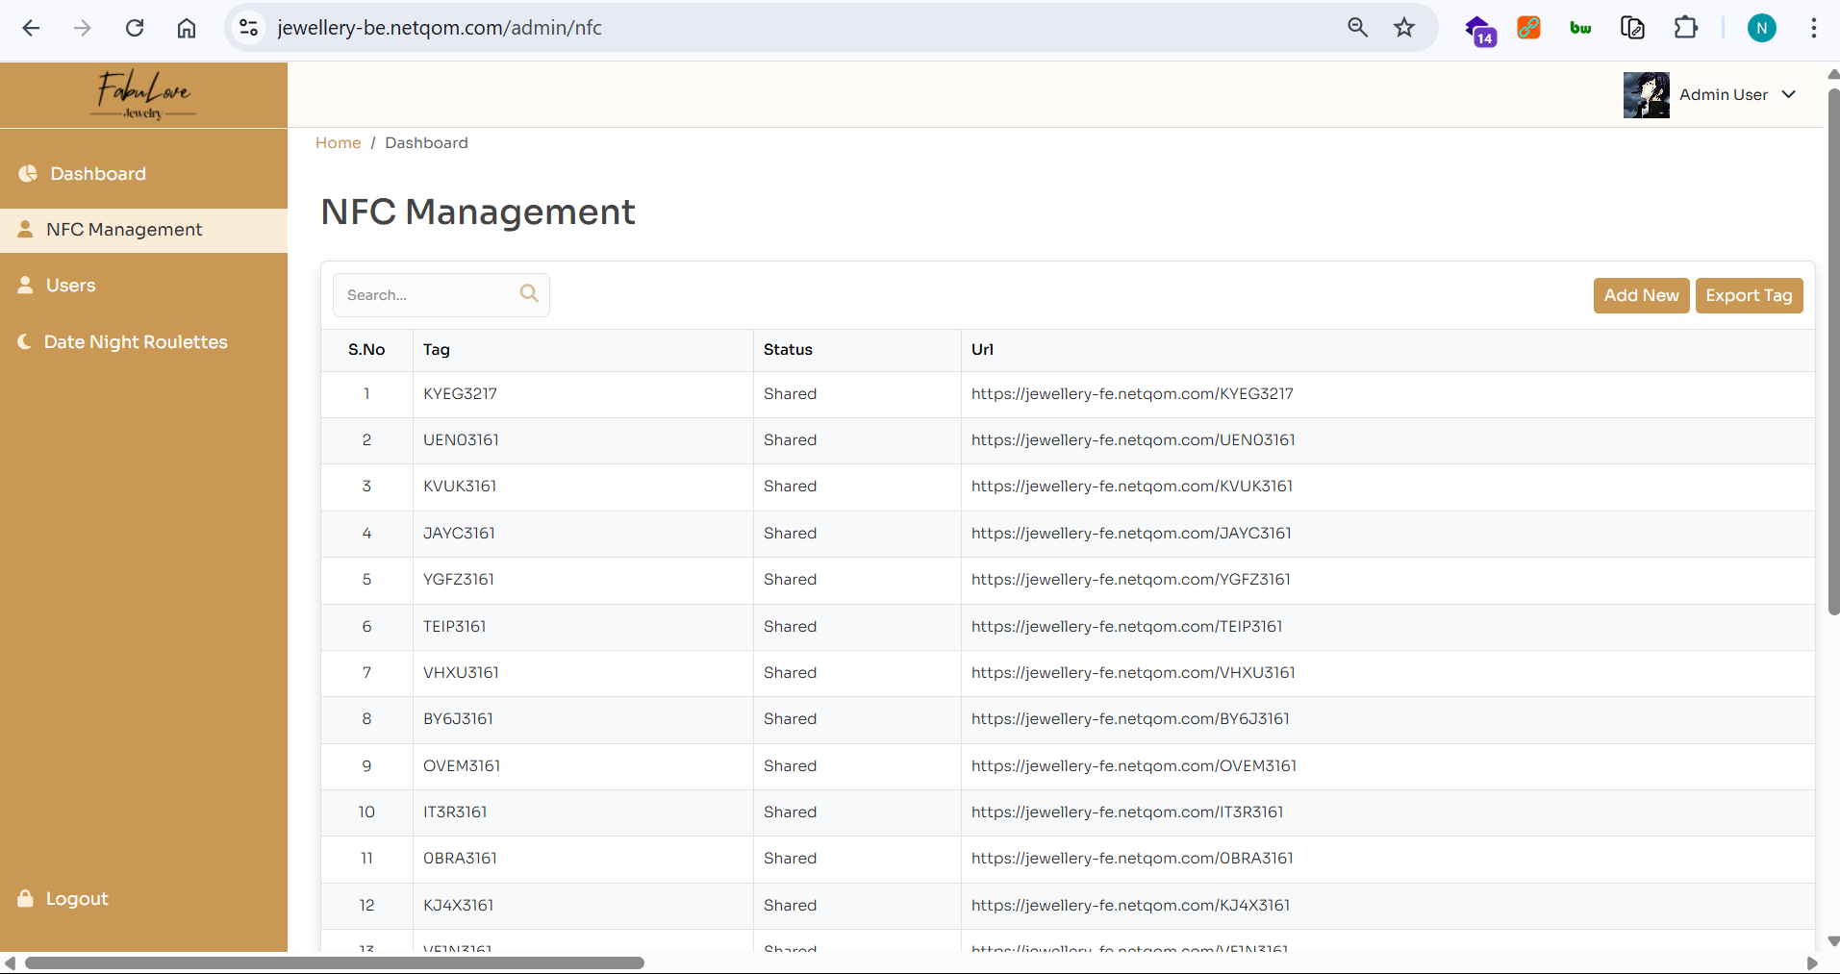This screenshot has height=974, width=1840.
Task: Click the search magnifier icon
Action: [x=529, y=293]
